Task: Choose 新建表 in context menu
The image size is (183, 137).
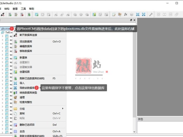Action: 39,58
